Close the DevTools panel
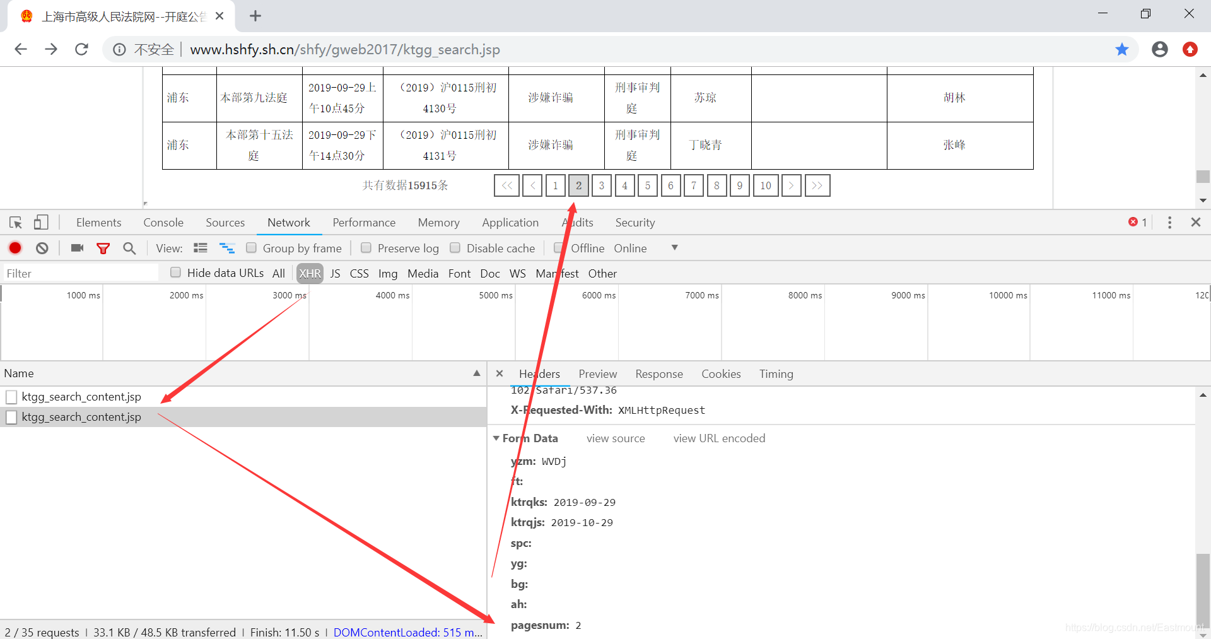 coord(1196,222)
